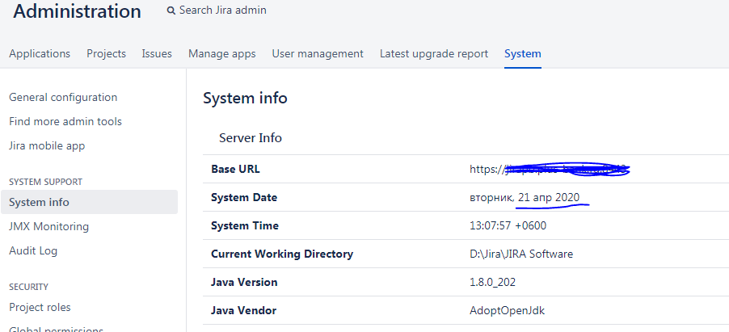Viewport: 729px width, 332px height.
Task: Click the Base URL label
Action: tap(235, 170)
